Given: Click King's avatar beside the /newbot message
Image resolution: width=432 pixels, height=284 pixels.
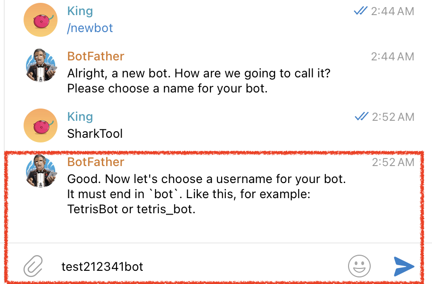Looking at the screenshot, I should coord(40,20).
